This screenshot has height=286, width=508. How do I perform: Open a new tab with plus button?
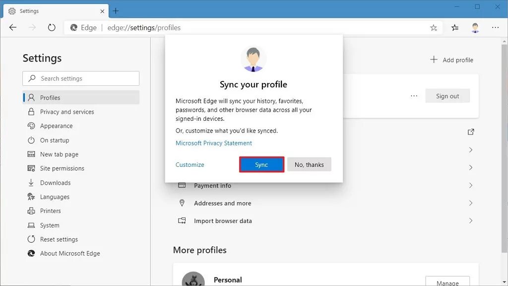tap(116, 11)
